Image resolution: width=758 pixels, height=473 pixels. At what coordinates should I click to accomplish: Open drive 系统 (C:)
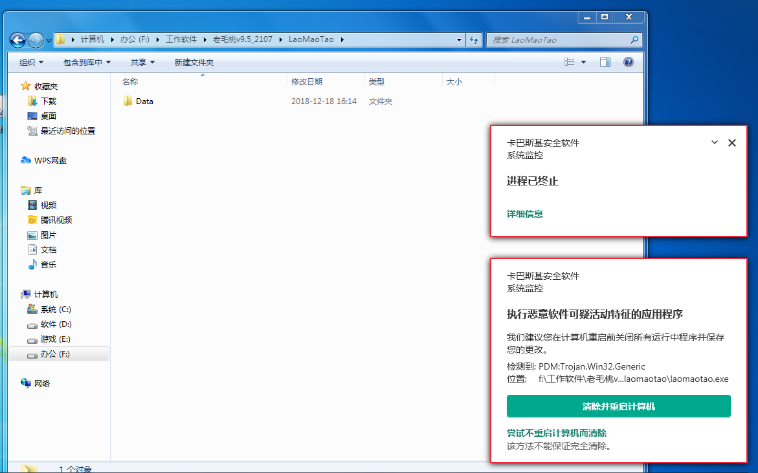click(x=56, y=310)
